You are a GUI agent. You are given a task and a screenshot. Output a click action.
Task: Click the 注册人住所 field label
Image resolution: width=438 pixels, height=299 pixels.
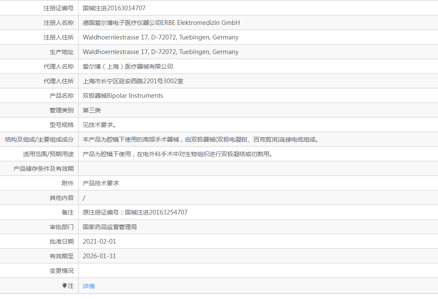click(x=58, y=37)
